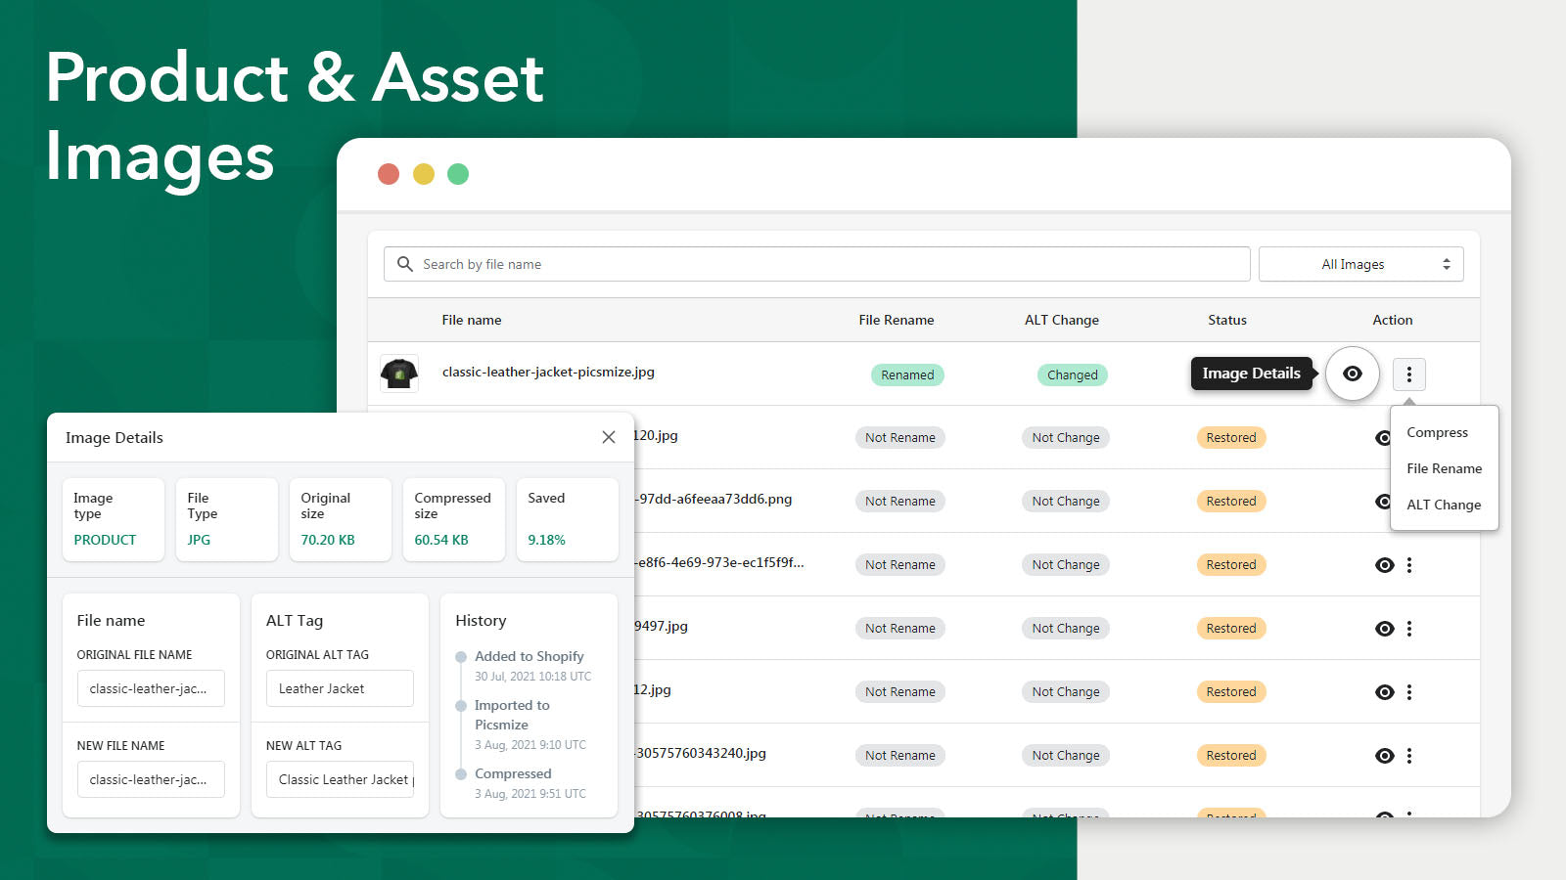Click the preview eye icon for 9497.jpg
The width and height of the screenshot is (1566, 880).
tap(1384, 628)
